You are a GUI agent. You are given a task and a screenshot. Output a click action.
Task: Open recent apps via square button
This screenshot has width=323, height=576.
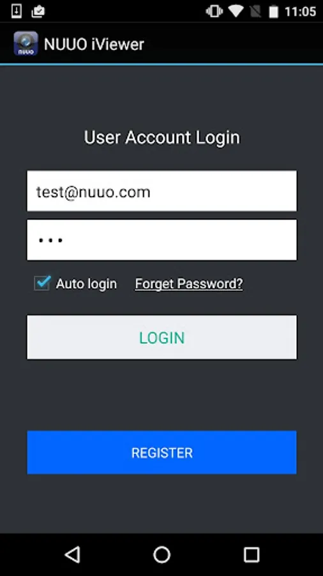(252, 555)
